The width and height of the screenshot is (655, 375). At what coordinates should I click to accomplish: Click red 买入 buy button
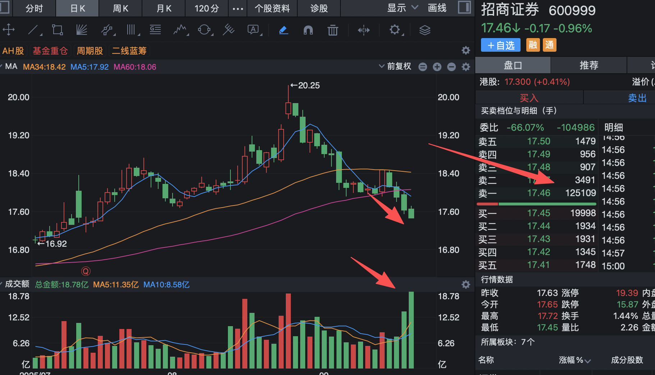coord(529,98)
